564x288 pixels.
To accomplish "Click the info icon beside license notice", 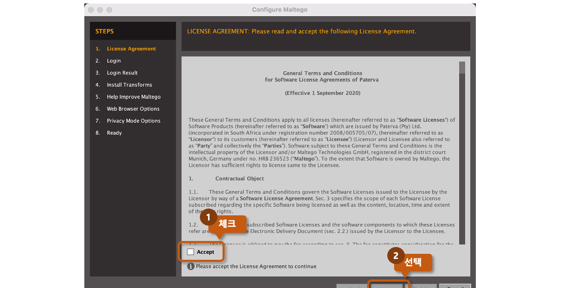I will 191,266.
